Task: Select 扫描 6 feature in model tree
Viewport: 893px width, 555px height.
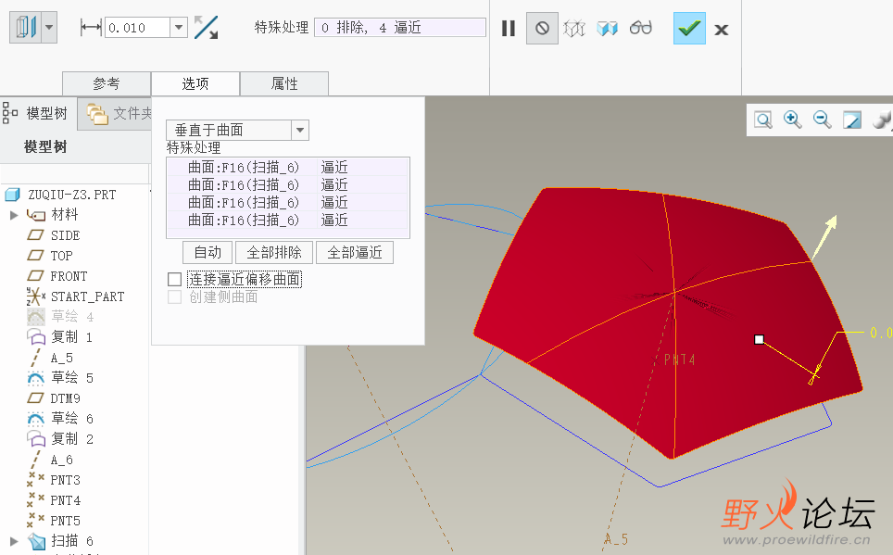Action: coord(71,541)
